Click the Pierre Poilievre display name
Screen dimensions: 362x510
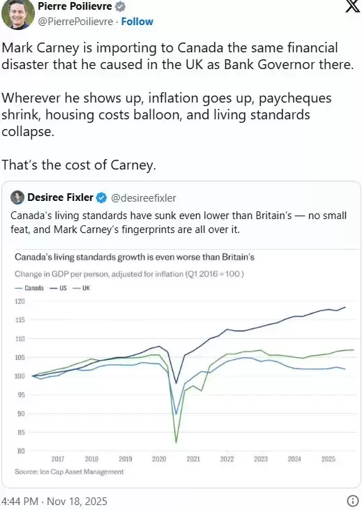(x=75, y=6)
